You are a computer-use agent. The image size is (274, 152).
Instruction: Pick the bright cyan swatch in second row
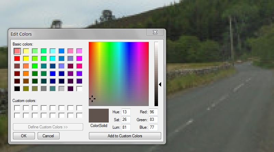tap(53, 59)
